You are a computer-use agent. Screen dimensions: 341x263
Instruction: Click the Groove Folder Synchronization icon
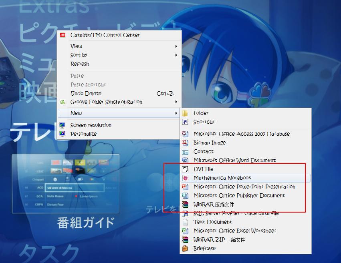click(63, 102)
